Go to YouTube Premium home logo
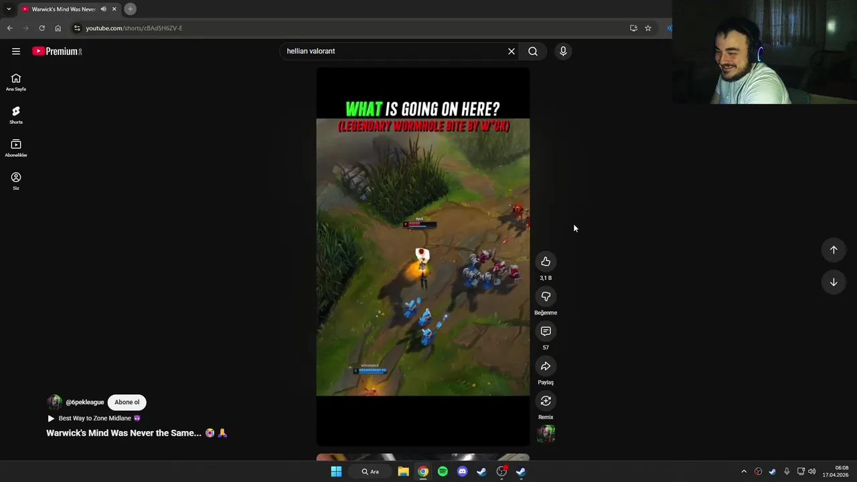Image resolution: width=857 pixels, height=482 pixels. (57, 51)
